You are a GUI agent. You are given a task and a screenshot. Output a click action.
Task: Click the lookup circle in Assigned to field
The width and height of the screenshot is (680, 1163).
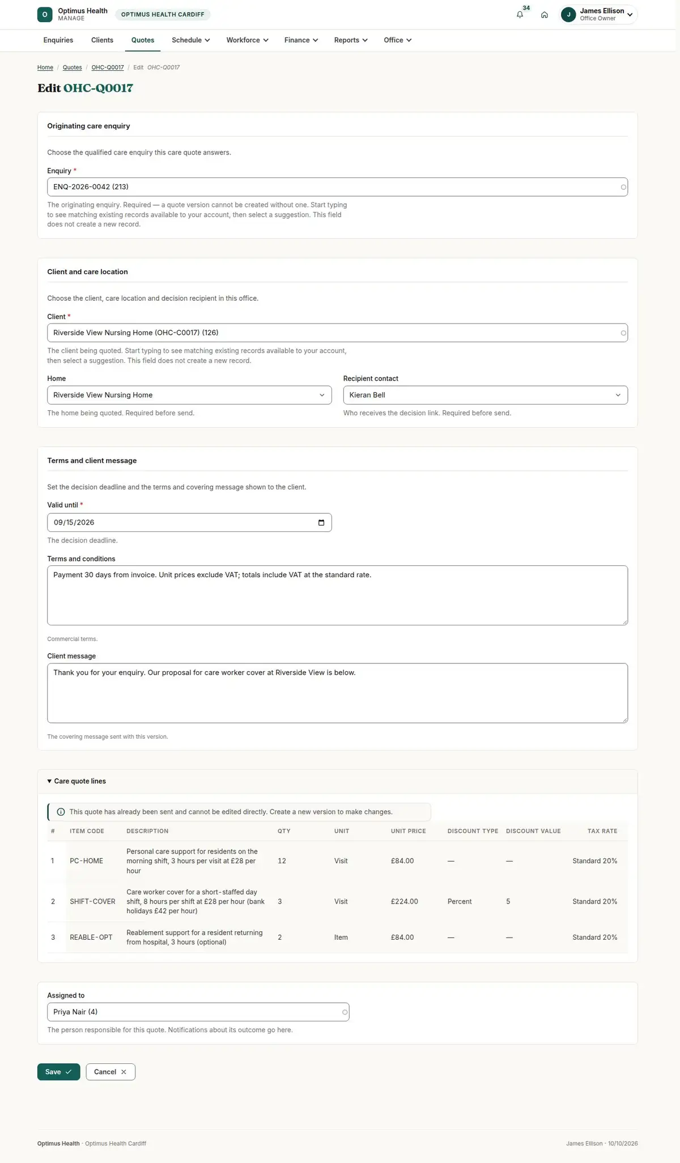pos(345,1012)
